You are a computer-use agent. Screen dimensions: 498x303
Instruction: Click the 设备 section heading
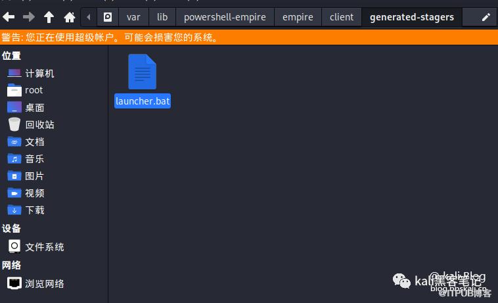(11, 228)
